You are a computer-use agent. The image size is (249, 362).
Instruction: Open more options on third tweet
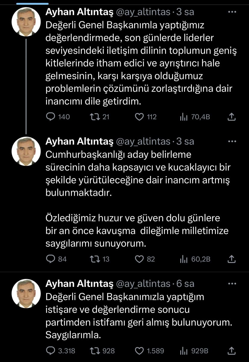232,284
